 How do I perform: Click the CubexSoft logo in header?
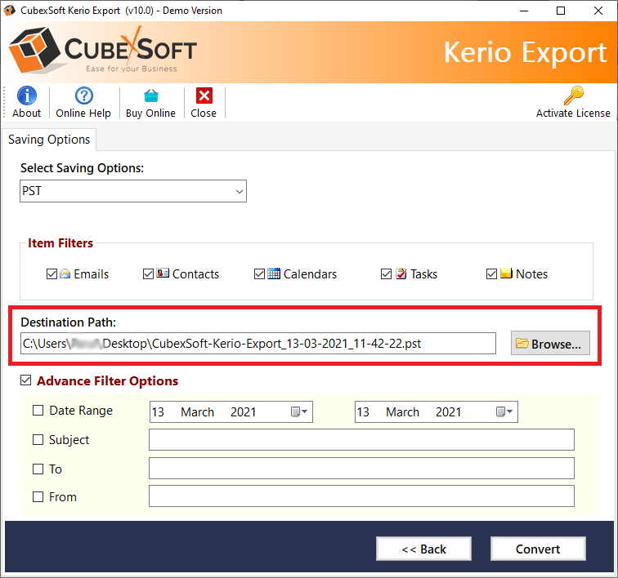[x=102, y=51]
